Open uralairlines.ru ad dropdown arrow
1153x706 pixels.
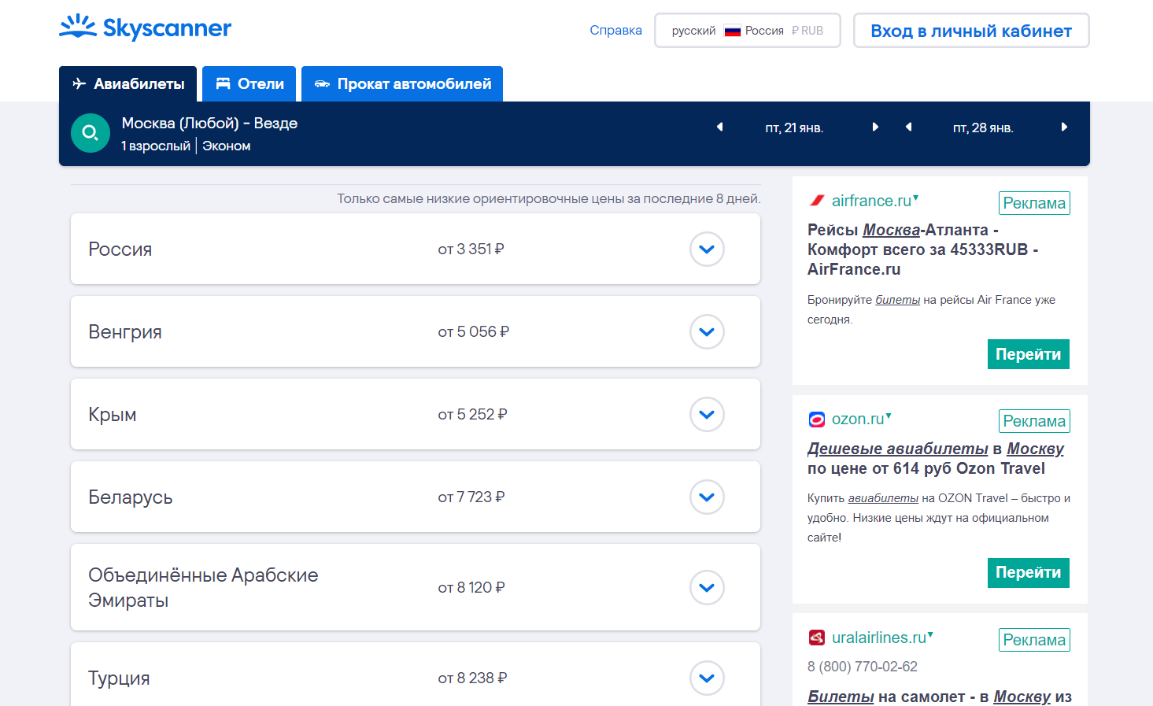(930, 634)
